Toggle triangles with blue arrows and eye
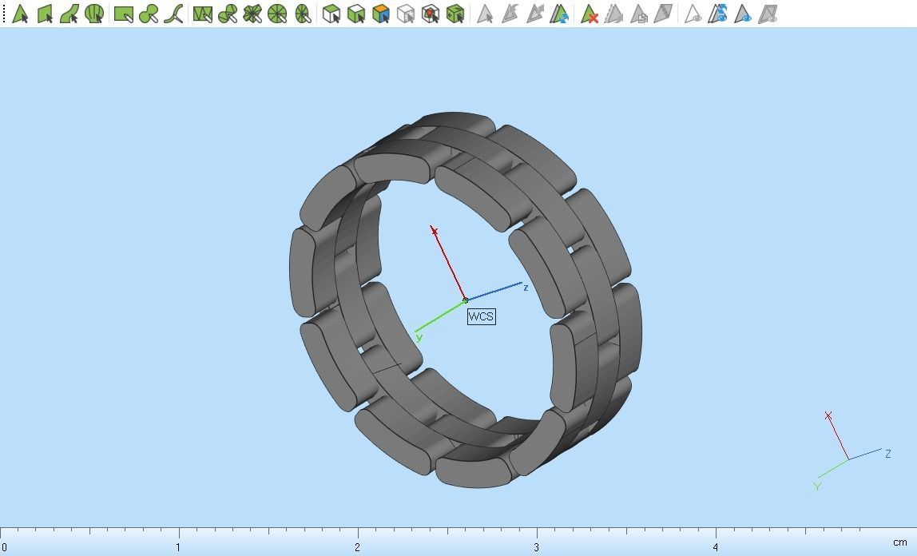 coord(717,14)
